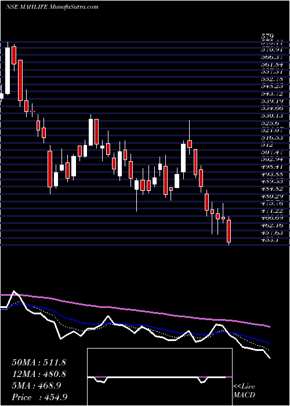
Task: Click inside the MACD indicator box
Action: [x=159, y=377]
